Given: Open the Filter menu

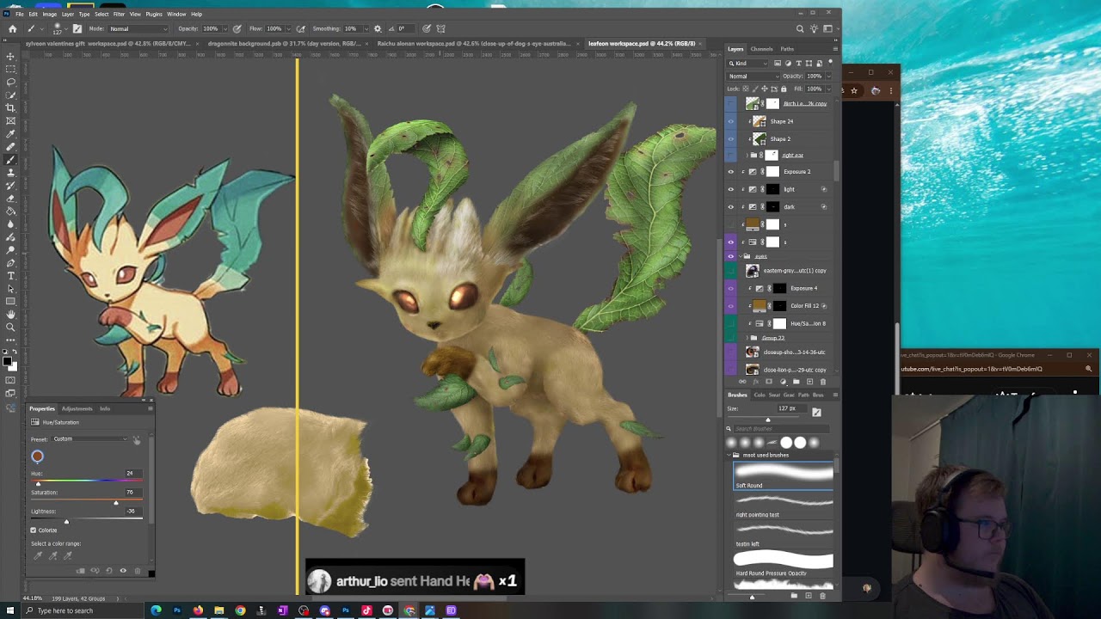Looking at the screenshot, I should [119, 14].
